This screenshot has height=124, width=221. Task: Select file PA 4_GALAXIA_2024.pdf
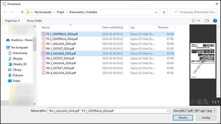click(x=108, y=73)
